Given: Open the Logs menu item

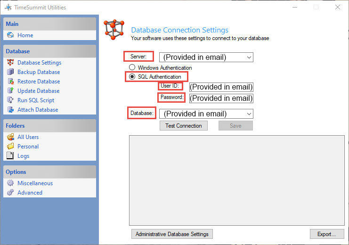Looking at the screenshot, I should click(23, 156).
